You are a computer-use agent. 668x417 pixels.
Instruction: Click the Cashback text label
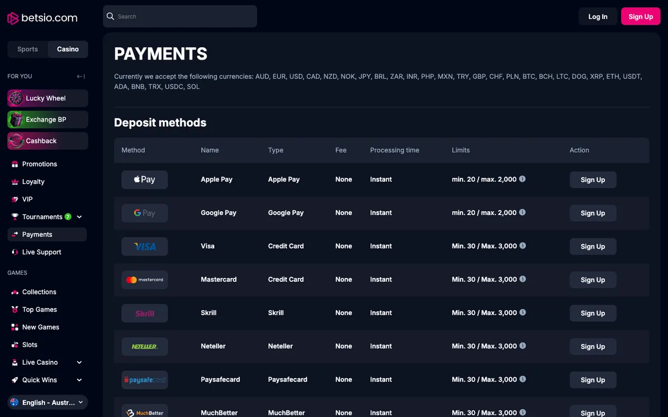pyautogui.click(x=41, y=141)
